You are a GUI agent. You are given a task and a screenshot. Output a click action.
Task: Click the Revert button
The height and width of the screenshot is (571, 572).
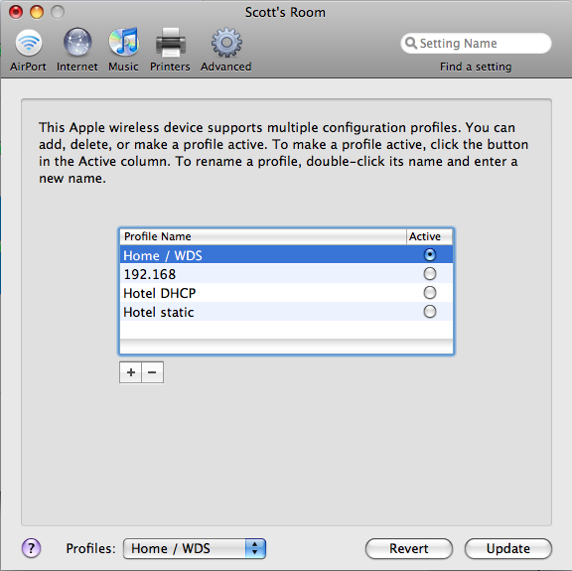point(409,548)
